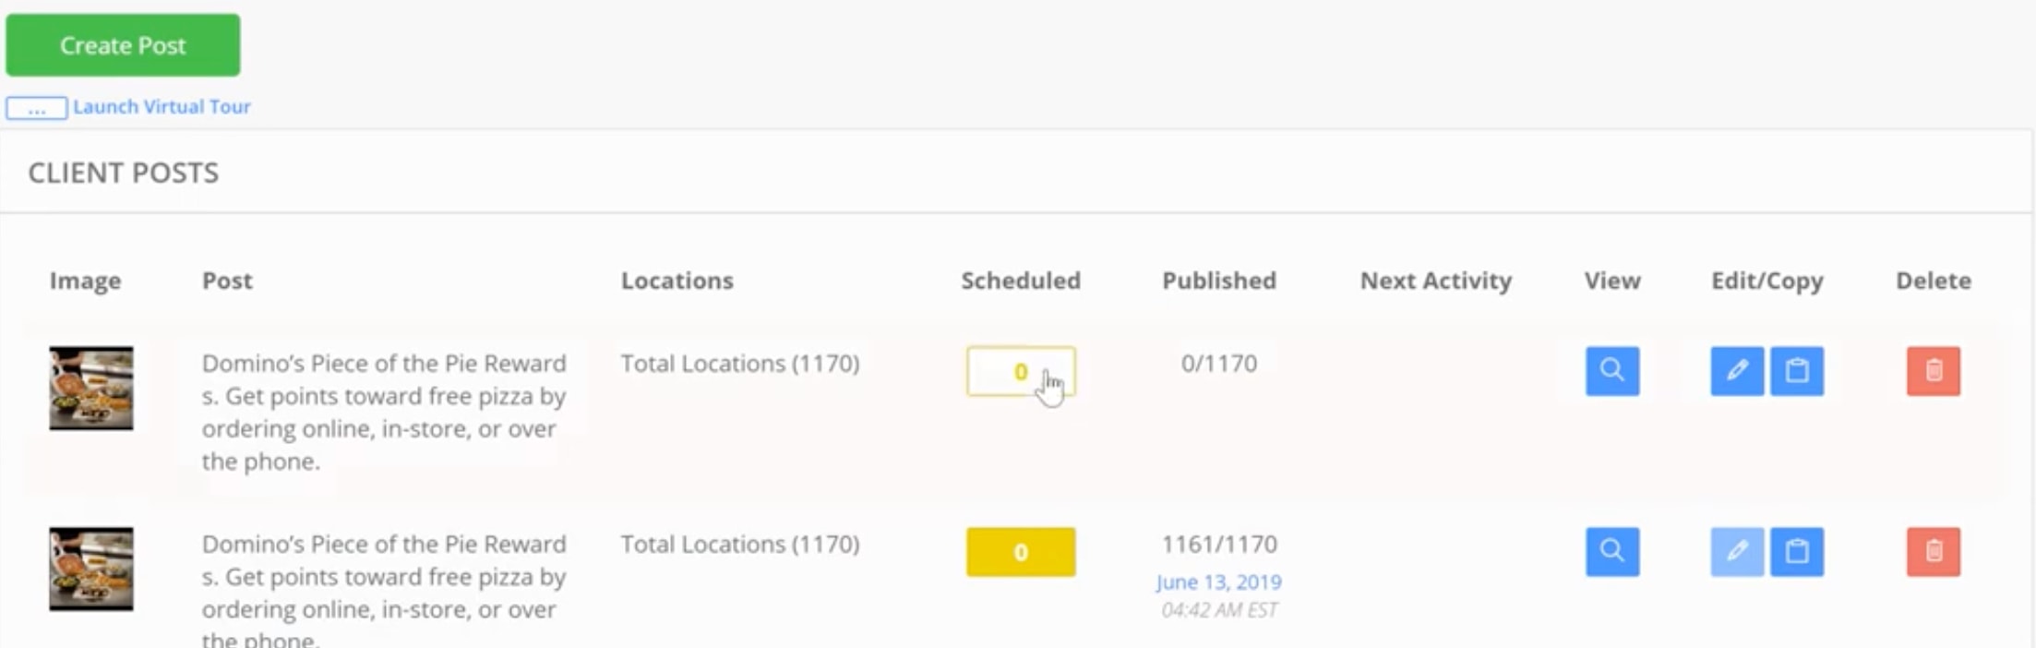Image resolution: width=2036 pixels, height=648 pixels.
Task: Click the solid yellow Scheduled 0 badge
Action: click(x=1021, y=552)
